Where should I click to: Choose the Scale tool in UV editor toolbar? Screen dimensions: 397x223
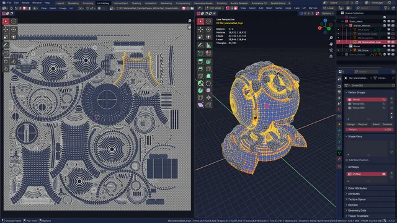6,37
